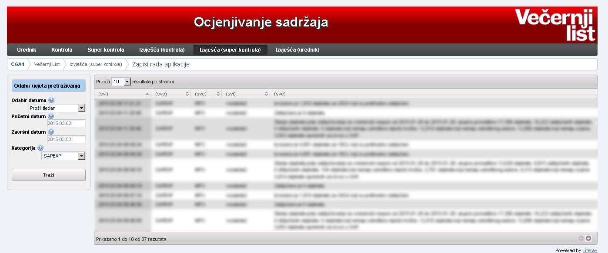Open help icon next to Završni datum

[51, 132]
